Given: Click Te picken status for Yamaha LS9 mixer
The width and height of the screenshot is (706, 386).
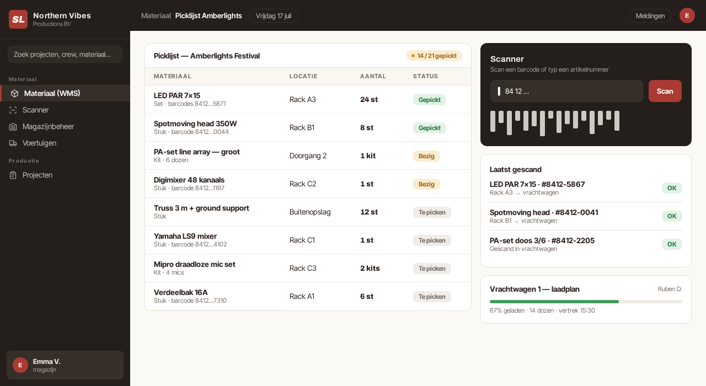Looking at the screenshot, I should pos(432,240).
